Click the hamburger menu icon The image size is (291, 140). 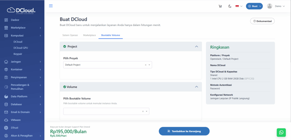click(x=51, y=6)
